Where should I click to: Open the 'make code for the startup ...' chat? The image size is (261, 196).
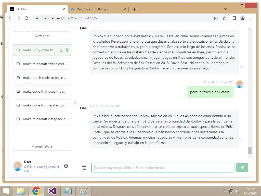(42, 105)
